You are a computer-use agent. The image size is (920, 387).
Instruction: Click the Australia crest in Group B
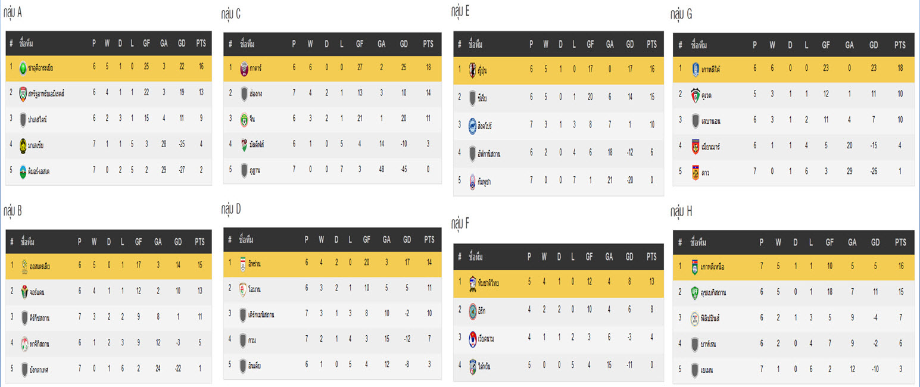(24, 267)
